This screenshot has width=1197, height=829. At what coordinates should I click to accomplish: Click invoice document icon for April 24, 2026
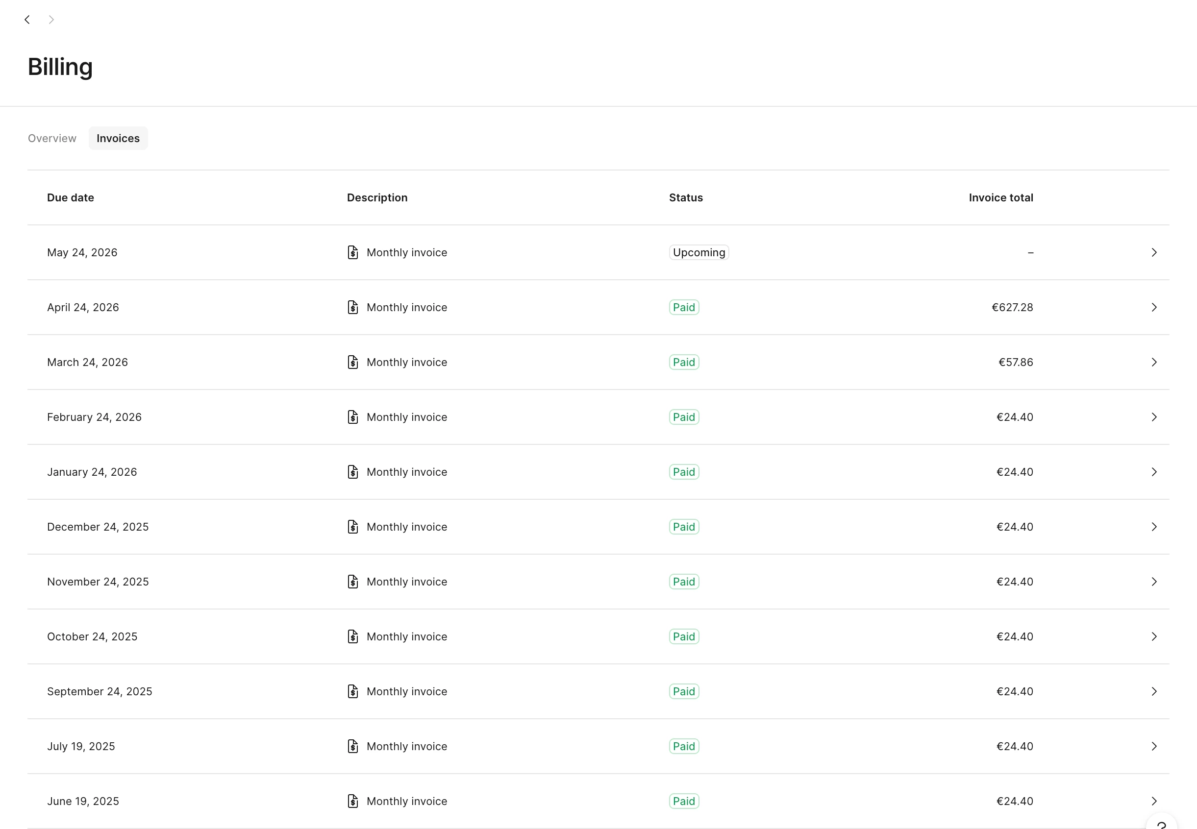click(353, 308)
